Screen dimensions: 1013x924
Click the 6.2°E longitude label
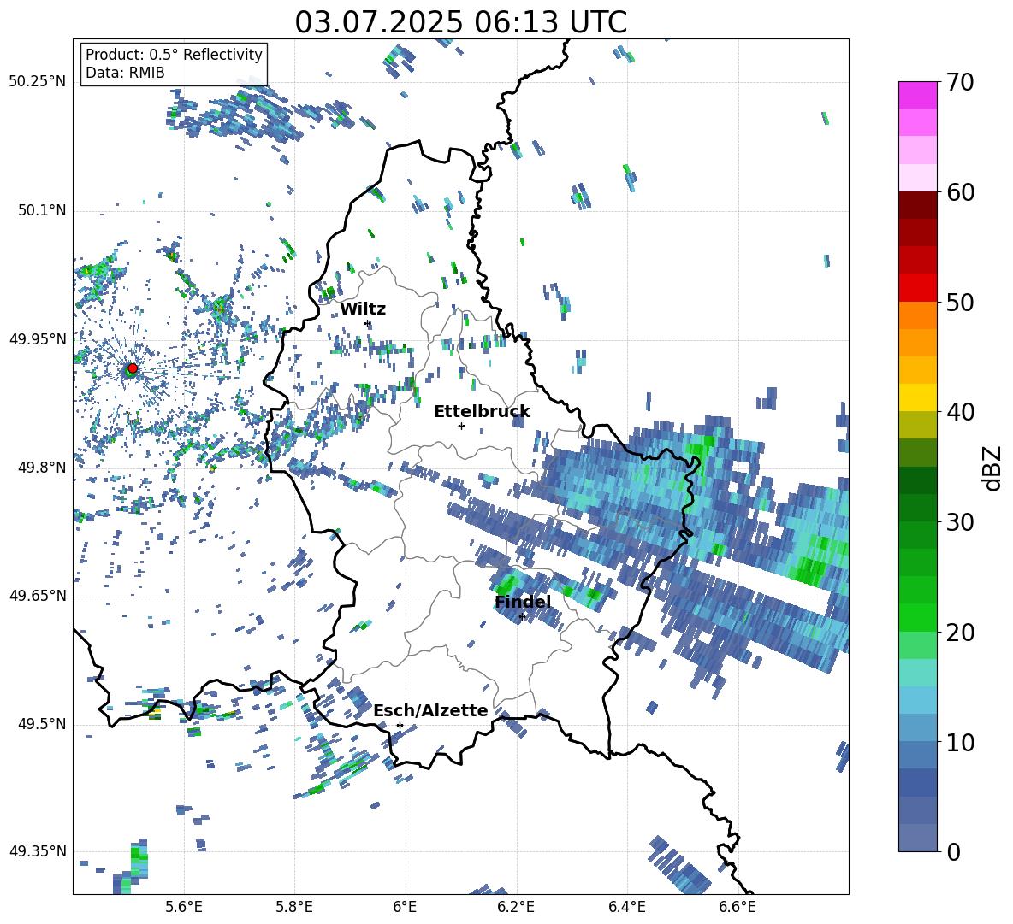[516, 907]
